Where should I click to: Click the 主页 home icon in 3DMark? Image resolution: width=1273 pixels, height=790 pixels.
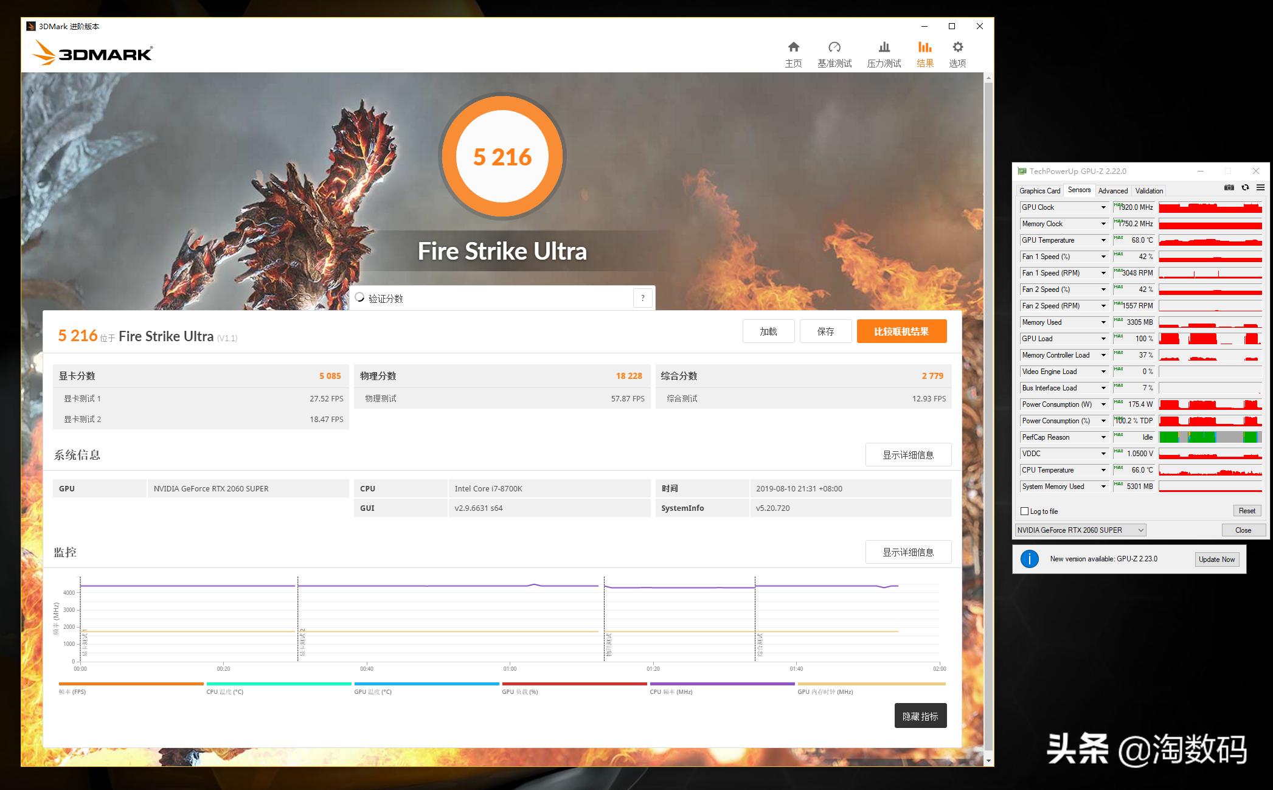point(794,47)
